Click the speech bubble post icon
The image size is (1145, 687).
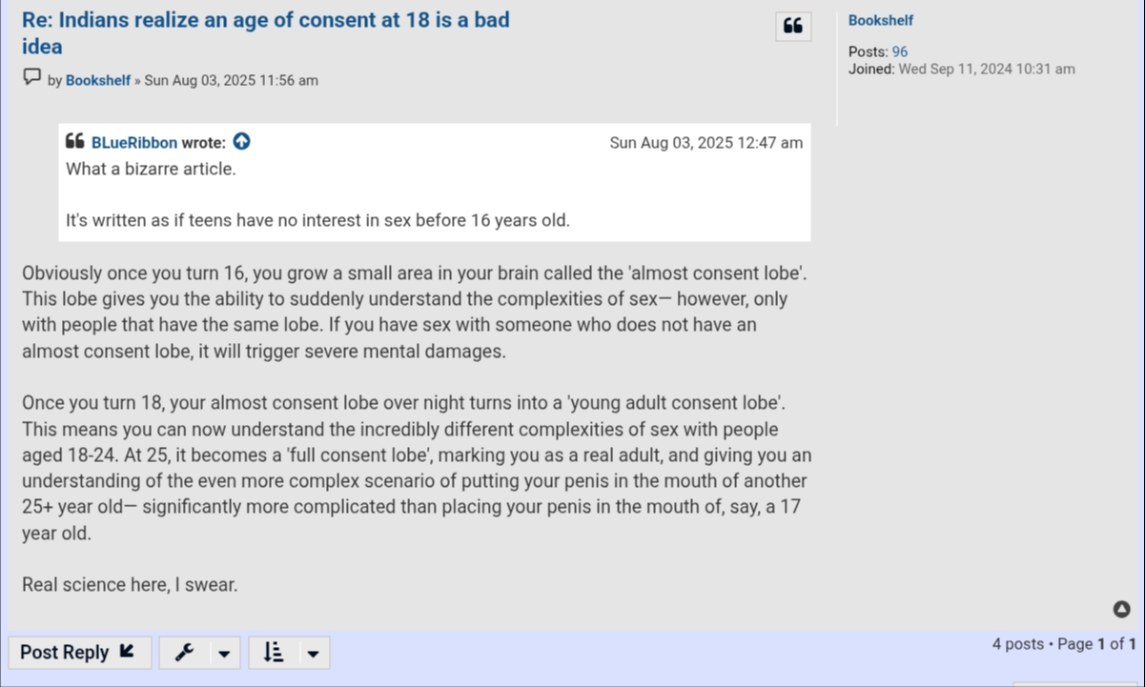click(x=32, y=78)
